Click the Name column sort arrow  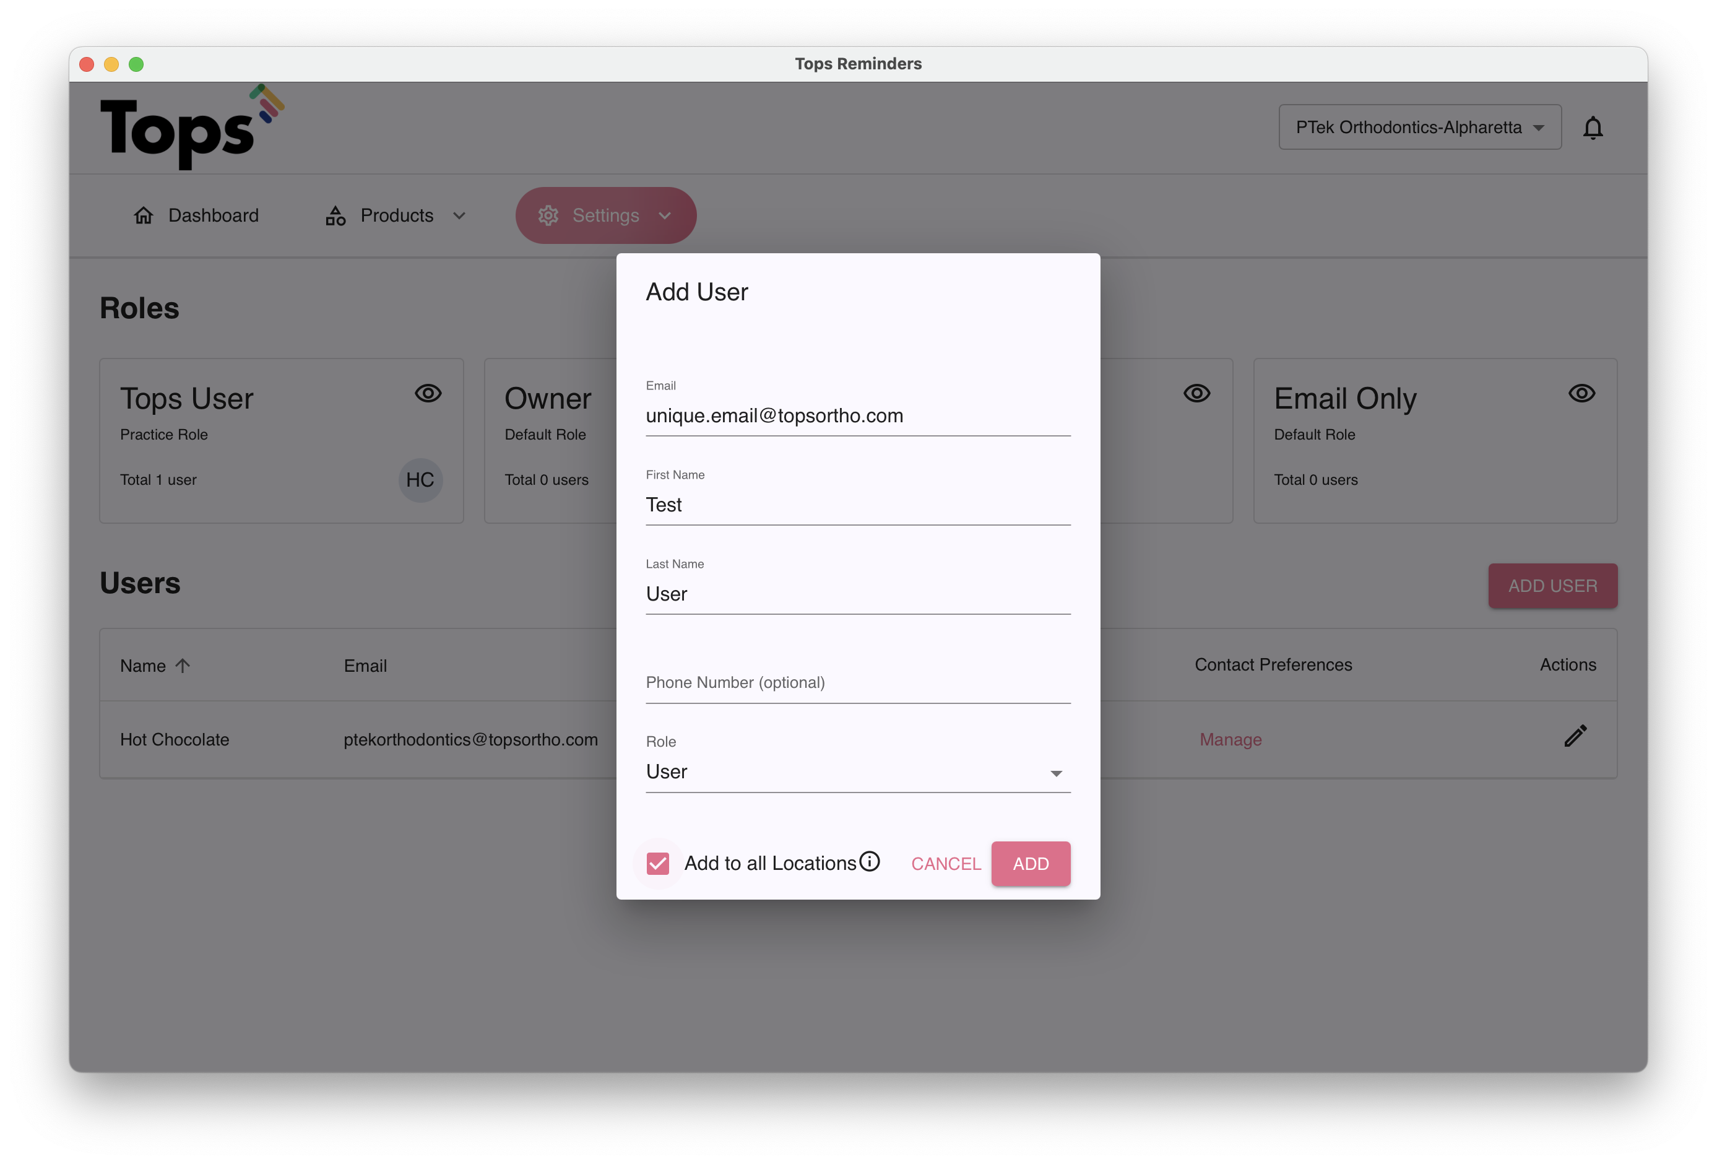point(183,666)
